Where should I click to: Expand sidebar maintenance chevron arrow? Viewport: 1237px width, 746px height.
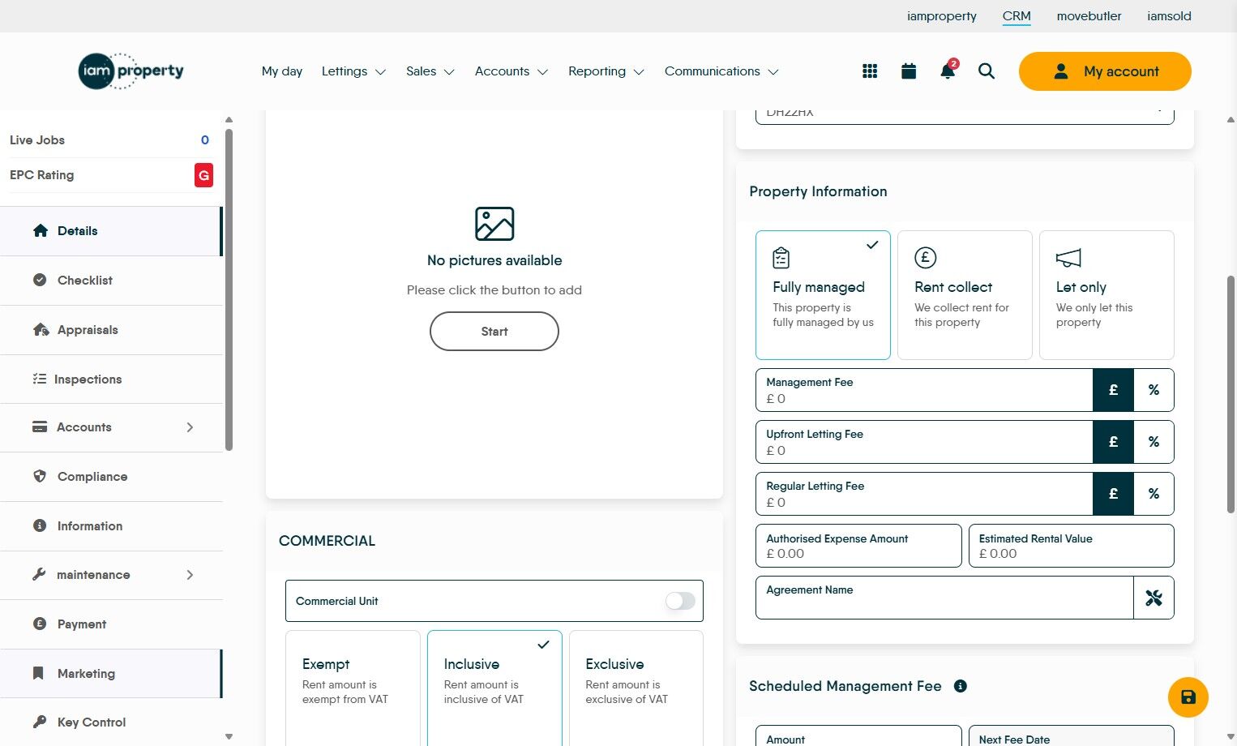(x=190, y=575)
